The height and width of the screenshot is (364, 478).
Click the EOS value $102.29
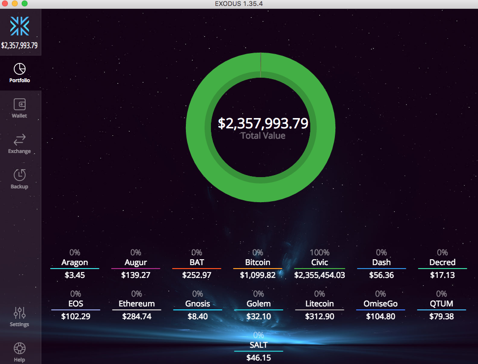pyautogui.click(x=76, y=316)
